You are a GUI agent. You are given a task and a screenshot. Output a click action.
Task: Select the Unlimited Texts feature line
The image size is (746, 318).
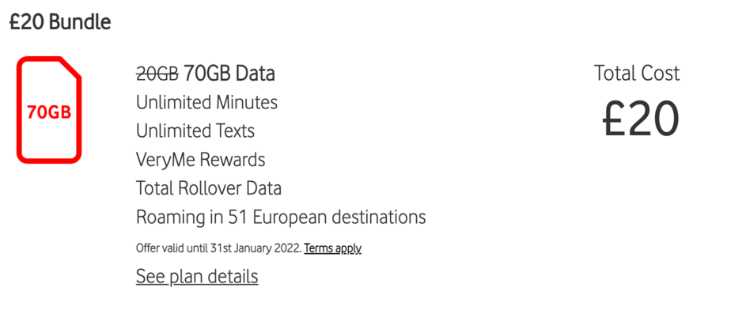[x=195, y=131]
